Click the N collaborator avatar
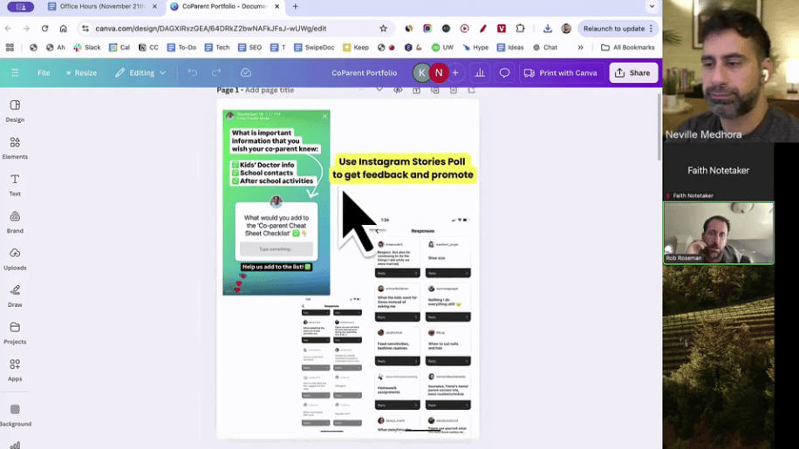 coord(439,72)
